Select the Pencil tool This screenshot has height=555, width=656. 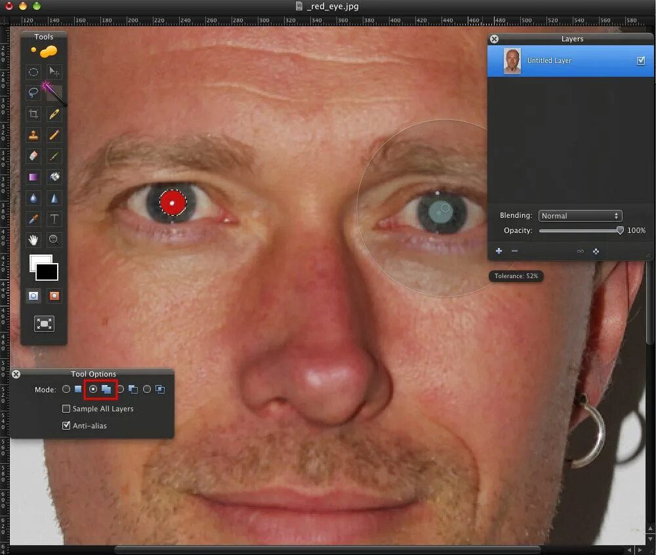54,135
